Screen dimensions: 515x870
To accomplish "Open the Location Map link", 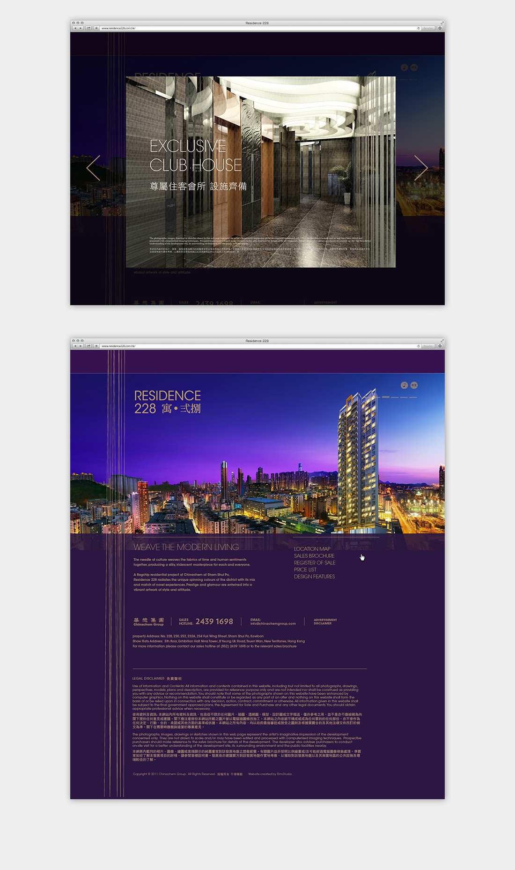I will point(312,549).
